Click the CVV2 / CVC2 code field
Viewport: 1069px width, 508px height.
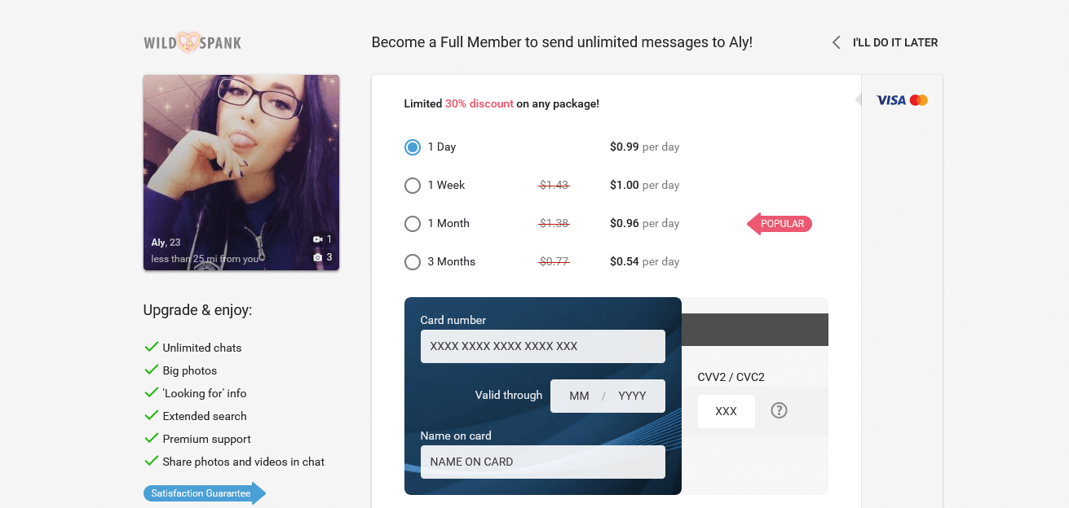pos(727,411)
